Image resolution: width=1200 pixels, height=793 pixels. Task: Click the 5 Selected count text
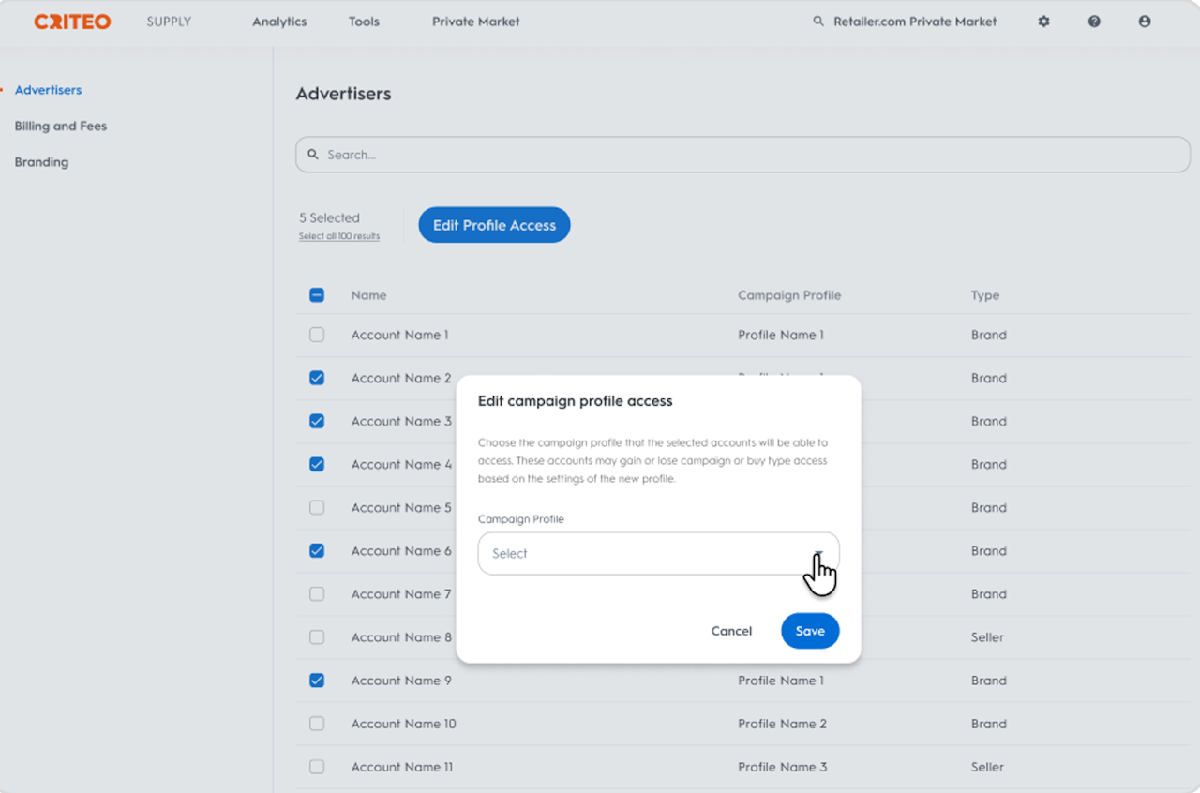[329, 217]
